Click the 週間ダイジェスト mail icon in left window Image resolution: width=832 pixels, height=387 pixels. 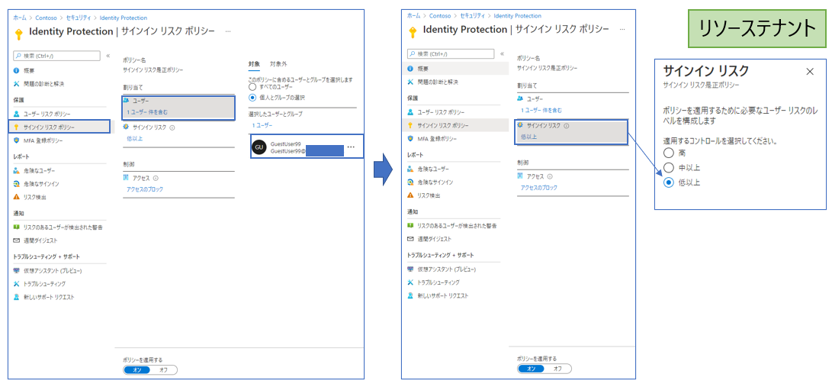[17, 240]
